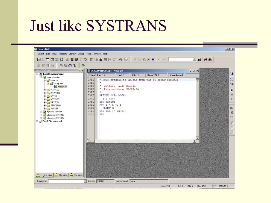
Task: Open the Library menu
Action: click(x=72, y=54)
